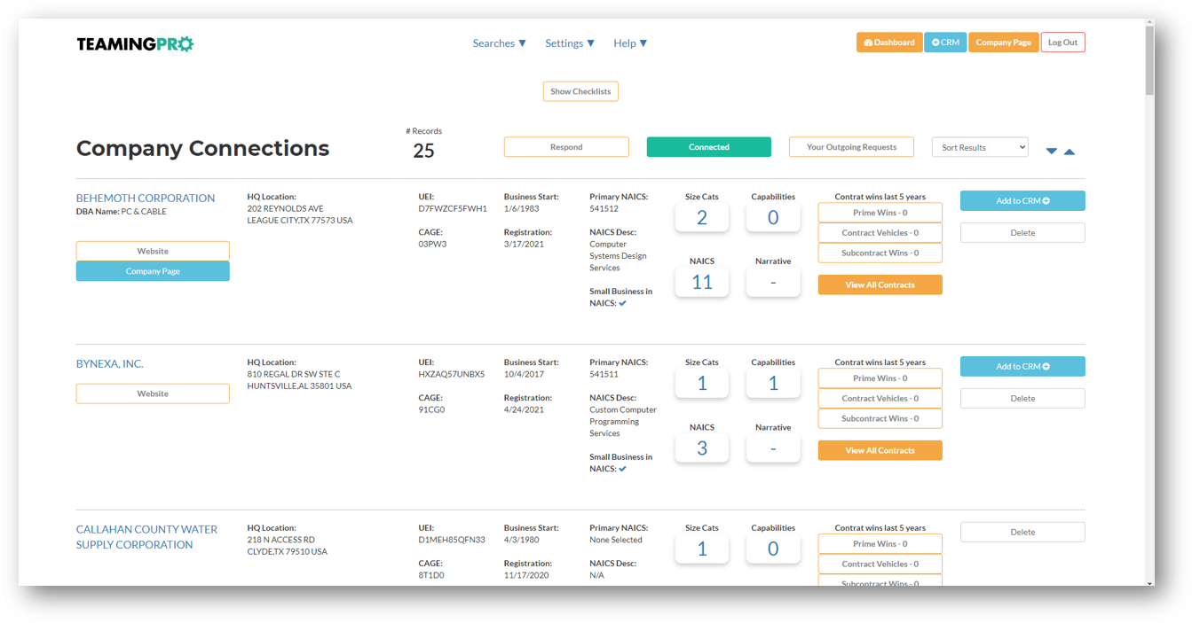Click the Company Page header button
The height and width of the screenshot is (623, 1192).
[x=1004, y=43]
